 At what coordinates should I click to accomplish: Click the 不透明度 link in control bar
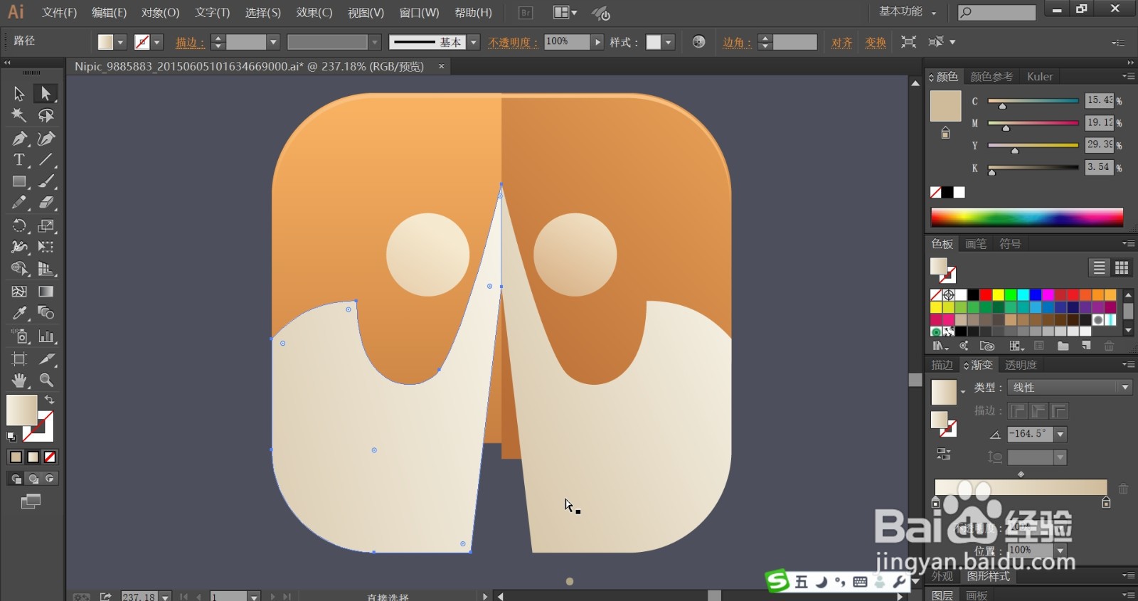point(513,43)
